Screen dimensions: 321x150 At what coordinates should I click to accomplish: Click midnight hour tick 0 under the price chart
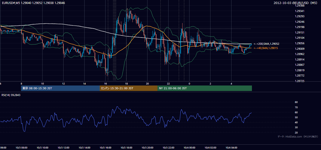click(189, 83)
